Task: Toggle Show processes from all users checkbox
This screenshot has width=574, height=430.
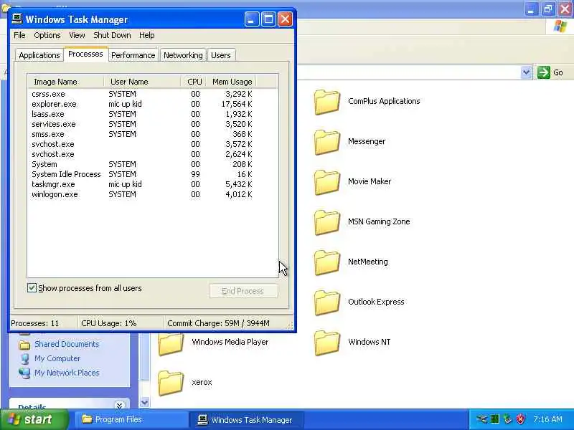Action: coord(32,288)
